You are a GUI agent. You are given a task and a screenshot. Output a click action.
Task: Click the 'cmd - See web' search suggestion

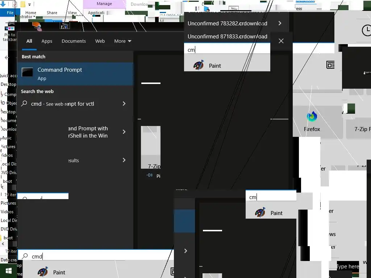[62, 104]
